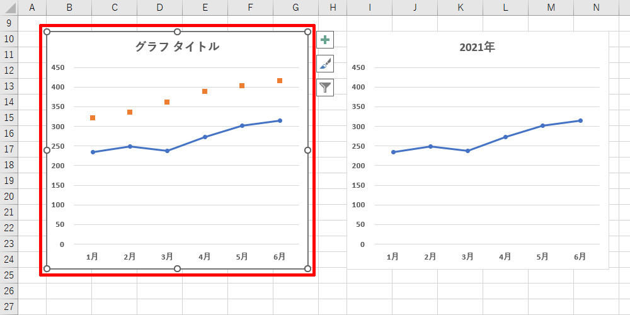Select 0 axis label in left chart

62,244
